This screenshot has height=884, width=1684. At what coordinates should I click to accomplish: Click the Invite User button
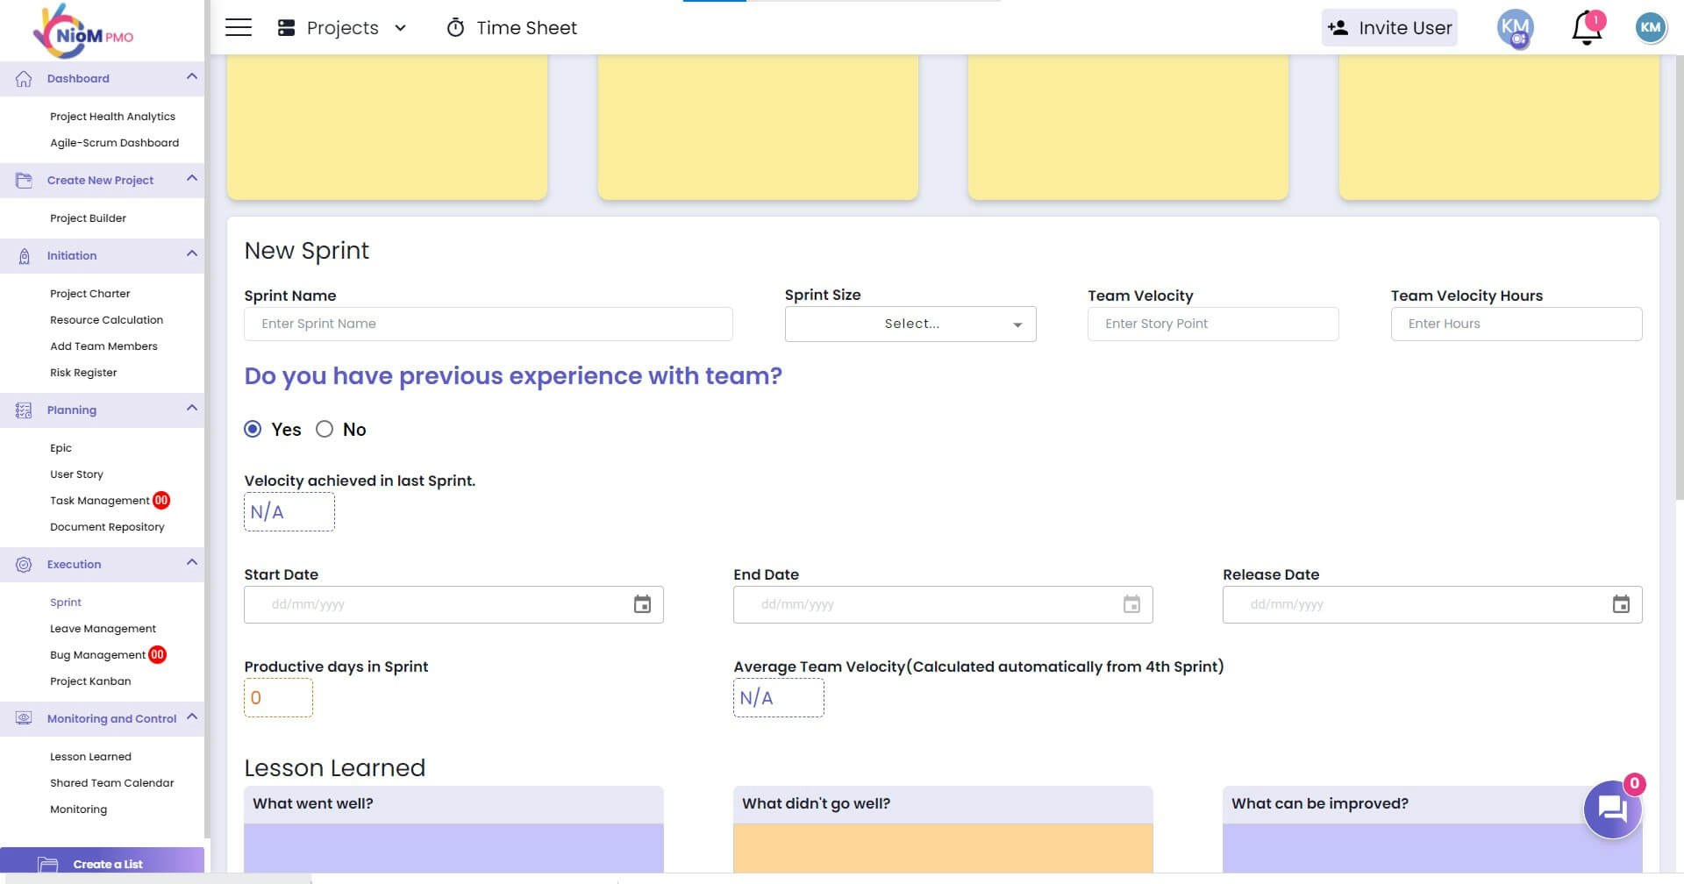[1389, 28]
